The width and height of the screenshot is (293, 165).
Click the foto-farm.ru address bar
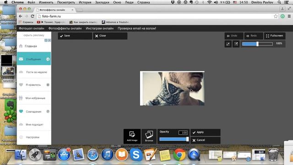pyautogui.click(x=157, y=16)
